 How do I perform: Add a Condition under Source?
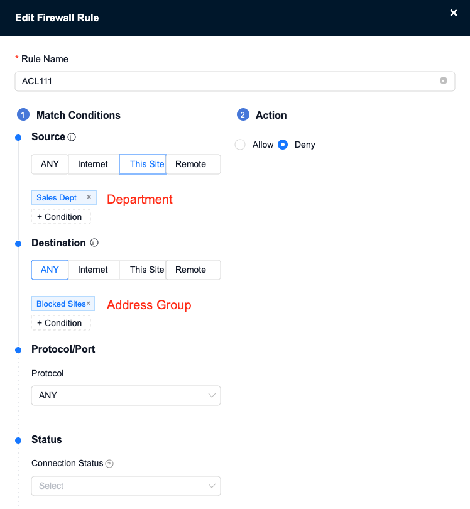[x=61, y=217]
